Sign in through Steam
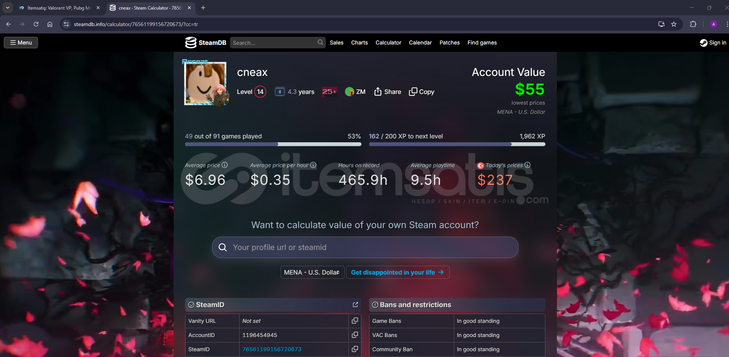Viewport: 729px width, 357px height. [x=713, y=43]
